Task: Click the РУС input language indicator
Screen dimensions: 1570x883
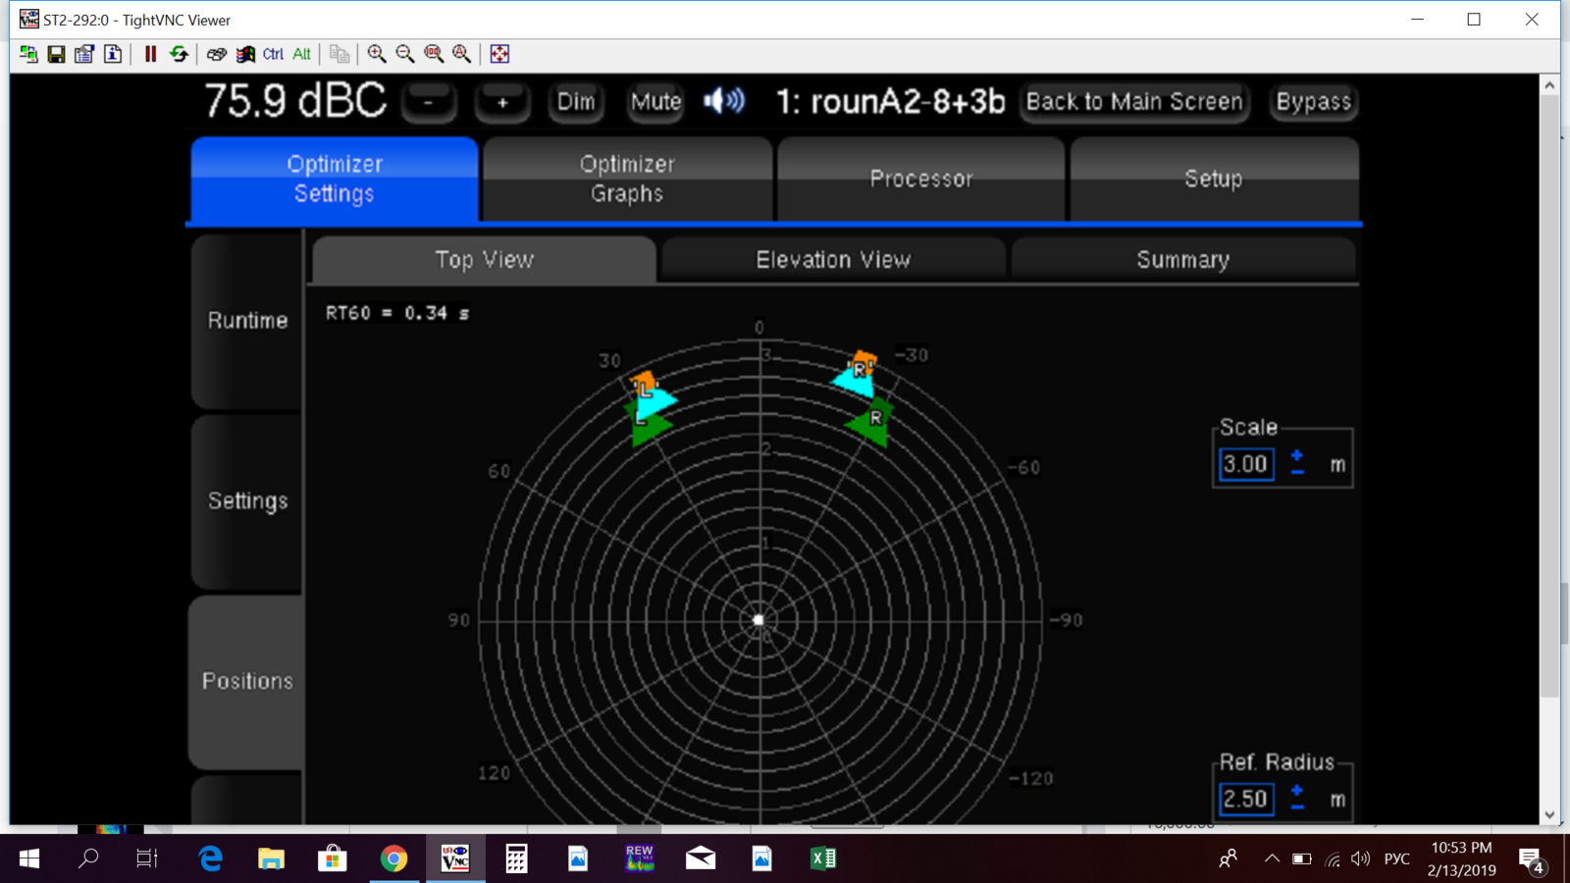Action: pos(1396,858)
